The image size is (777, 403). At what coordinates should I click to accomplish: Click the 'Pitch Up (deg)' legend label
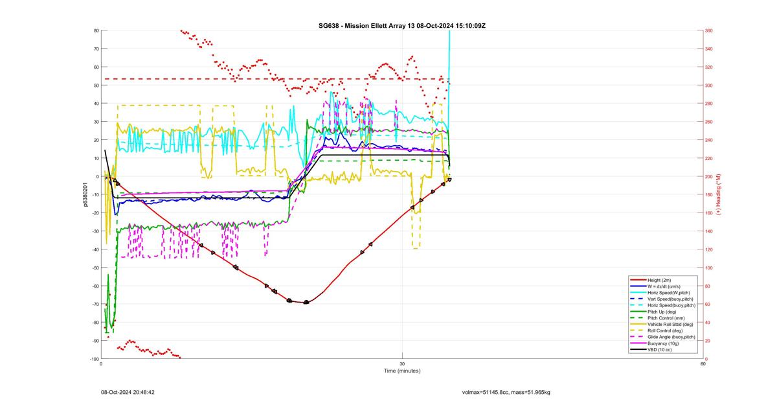click(x=662, y=312)
